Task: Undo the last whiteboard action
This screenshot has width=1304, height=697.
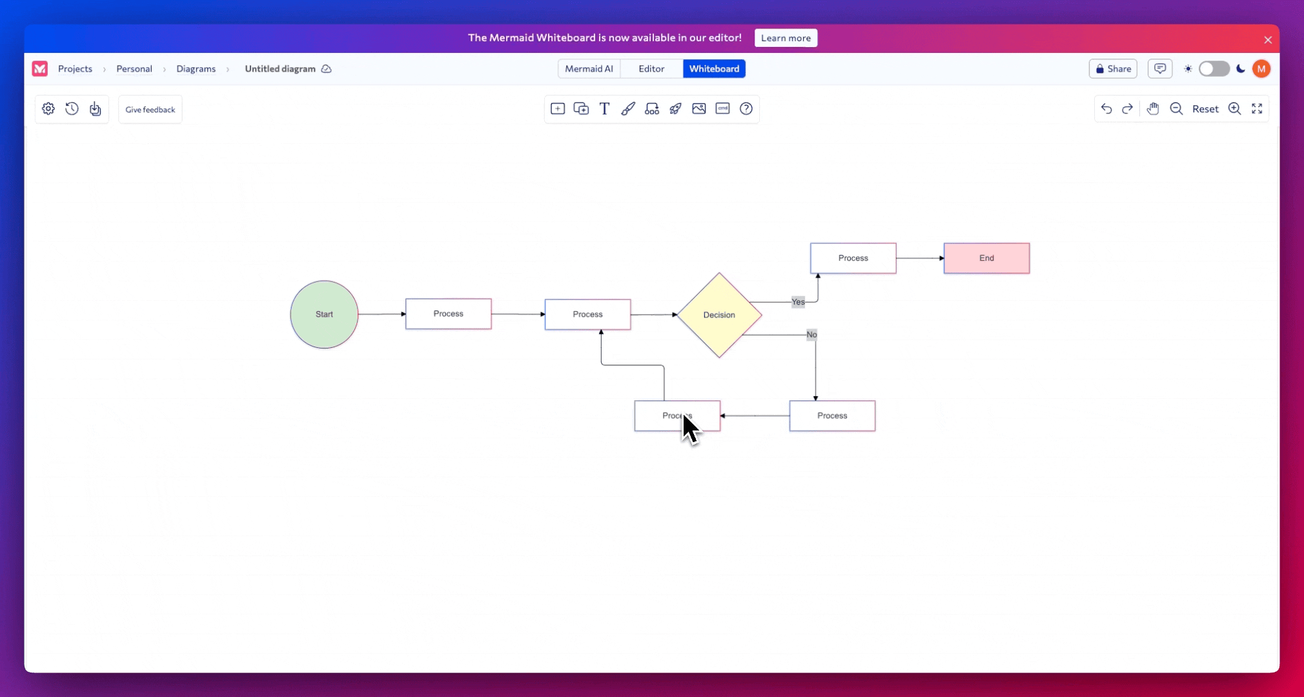Action: [x=1106, y=108]
